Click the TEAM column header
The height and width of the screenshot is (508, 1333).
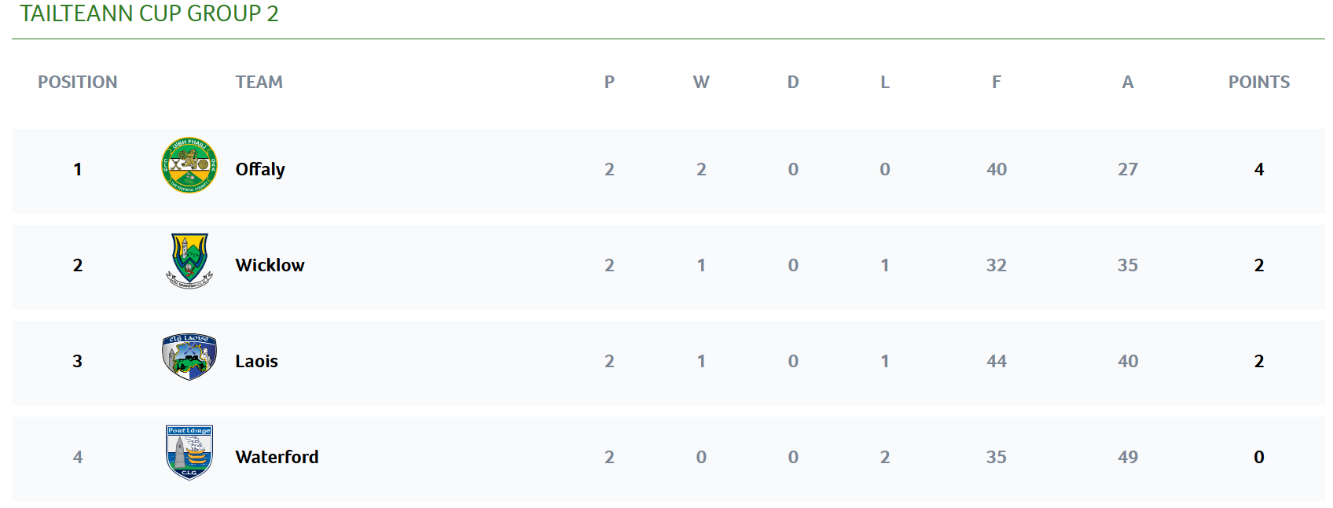click(x=259, y=82)
